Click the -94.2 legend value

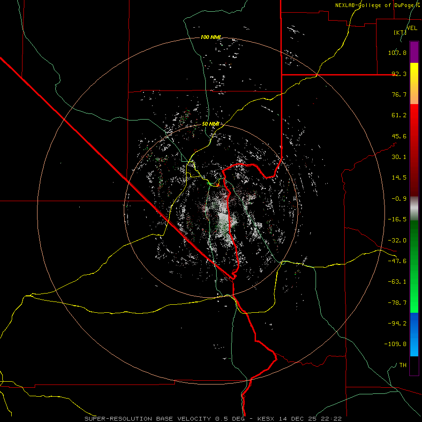pyautogui.click(x=397, y=324)
